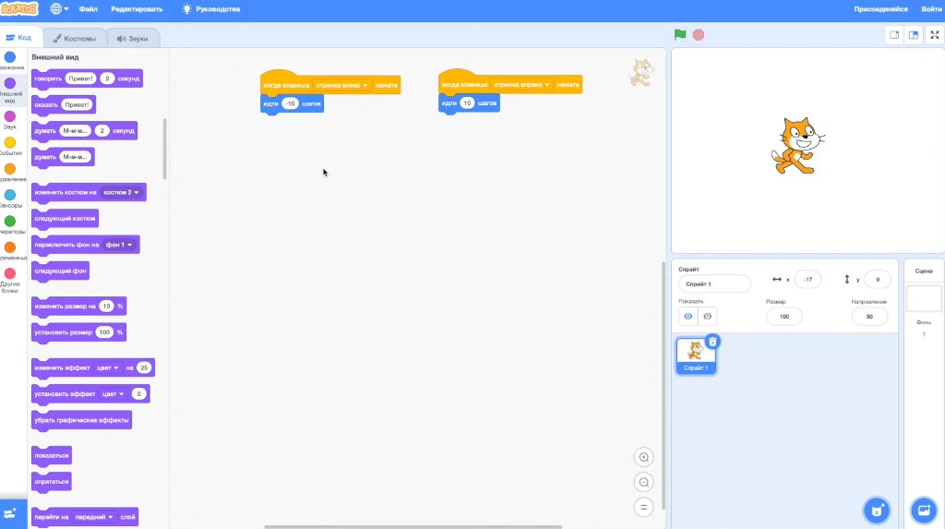The width and height of the screenshot is (945, 529).
Task: Zoom out the code workspace
Action: tap(643, 483)
